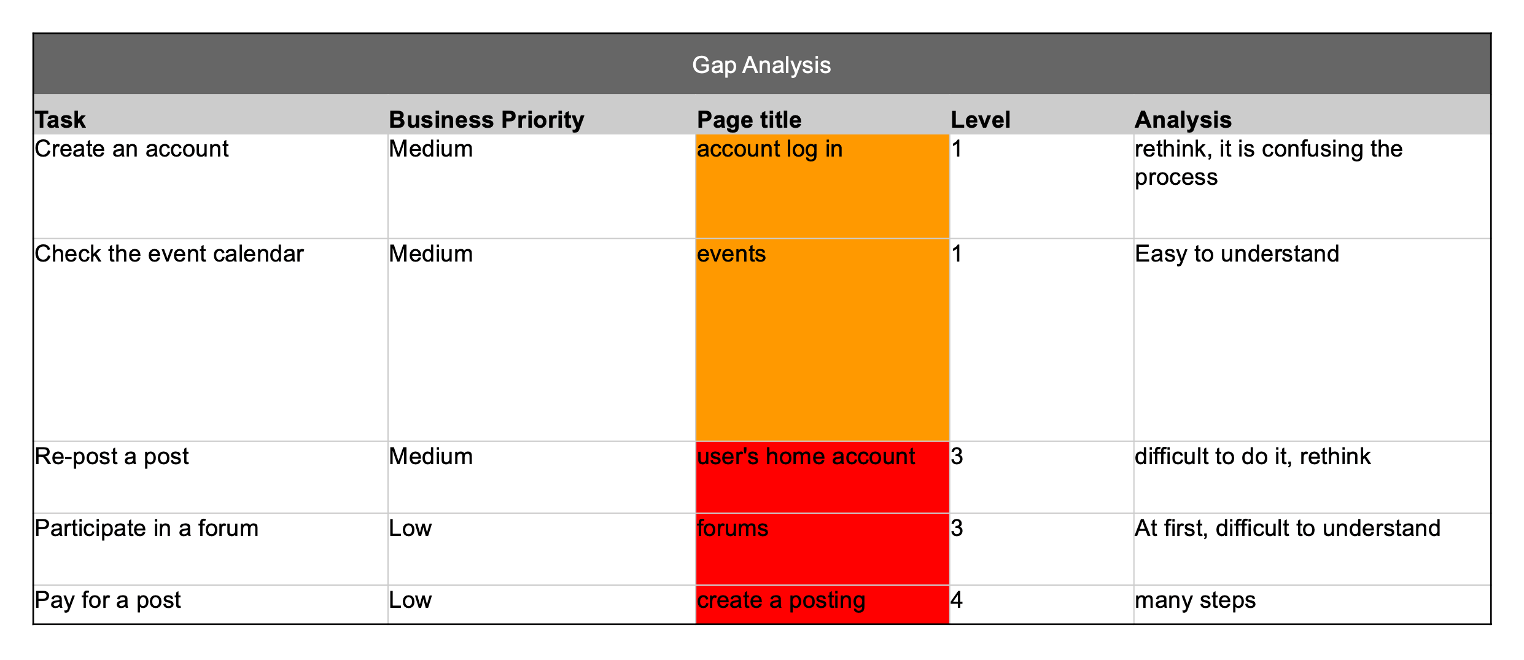Click the red create a posting cell

[x=822, y=604]
